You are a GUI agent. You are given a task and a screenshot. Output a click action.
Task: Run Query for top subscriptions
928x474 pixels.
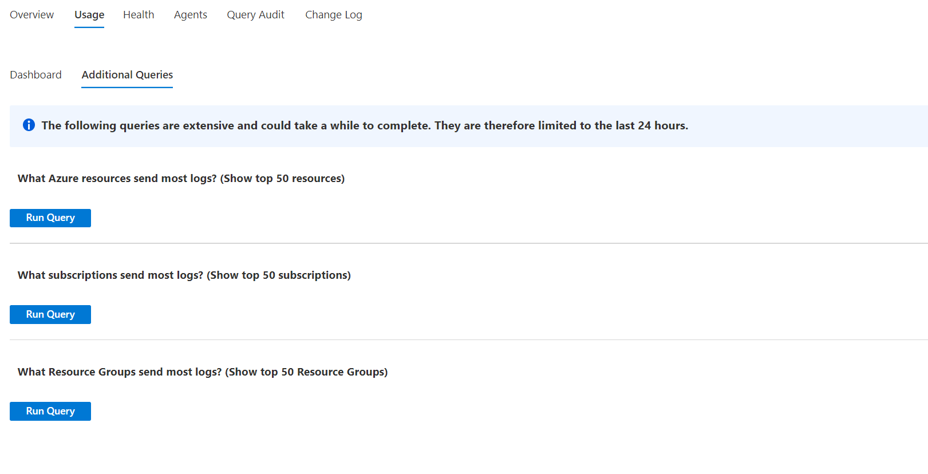(x=50, y=314)
